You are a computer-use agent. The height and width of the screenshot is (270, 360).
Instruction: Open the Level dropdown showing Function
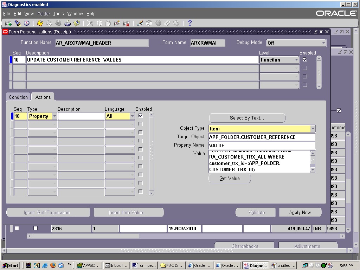[x=296, y=60]
